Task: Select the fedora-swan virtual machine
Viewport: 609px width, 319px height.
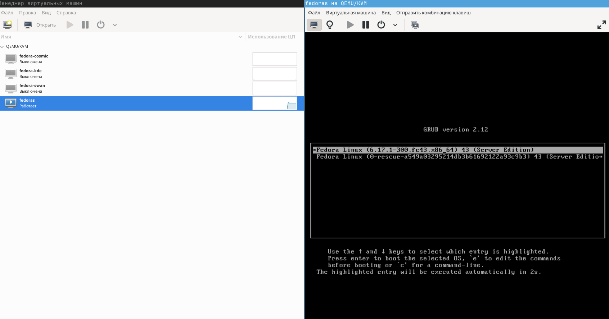Action: point(32,88)
